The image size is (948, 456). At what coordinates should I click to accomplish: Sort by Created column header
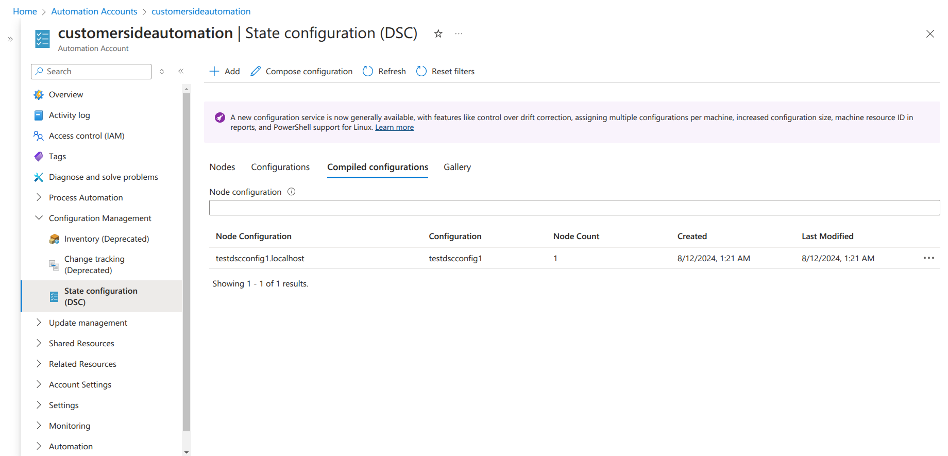pos(692,236)
